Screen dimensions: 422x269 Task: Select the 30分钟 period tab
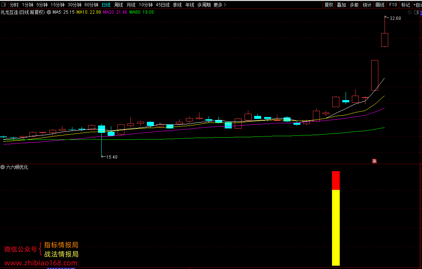(75, 5)
